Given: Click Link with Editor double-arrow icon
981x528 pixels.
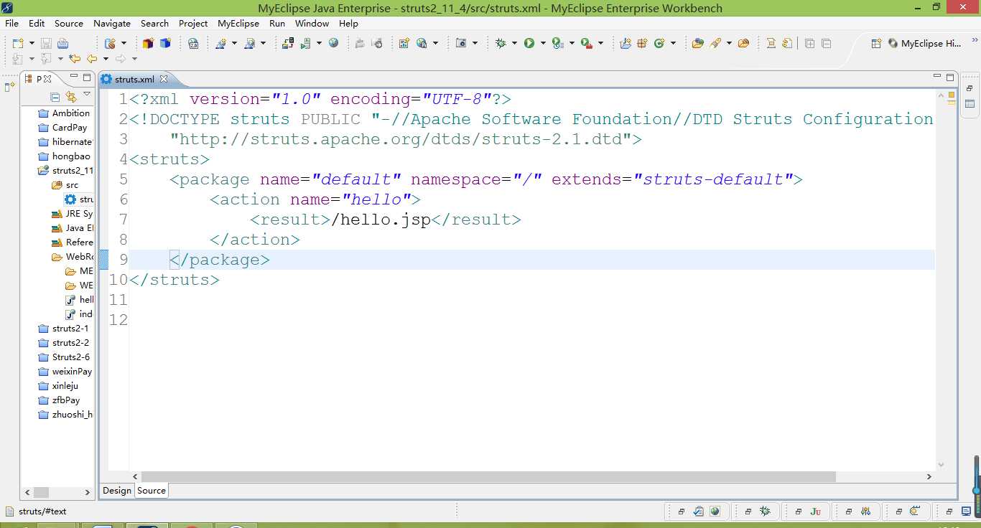Looking at the screenshot, I should coord(71,97).
